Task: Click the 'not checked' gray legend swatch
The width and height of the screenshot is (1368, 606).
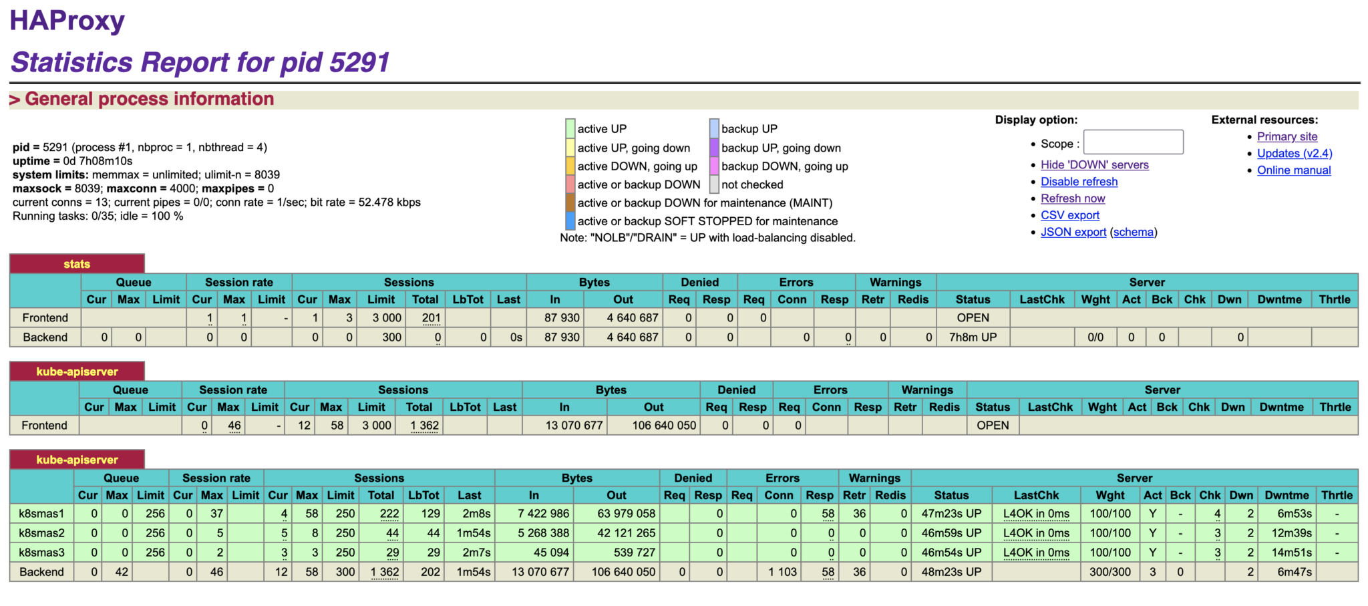Action: pos(714,184)
